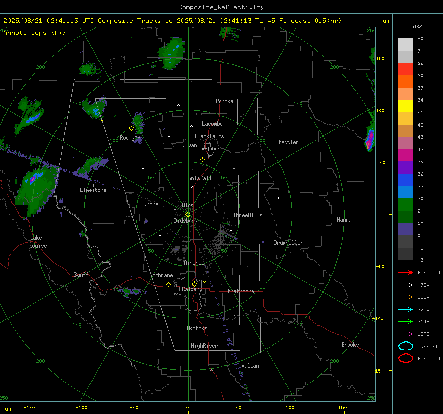Click the Stettler city label
Screen dimensions: 443x414
click(x=287, y=142)
